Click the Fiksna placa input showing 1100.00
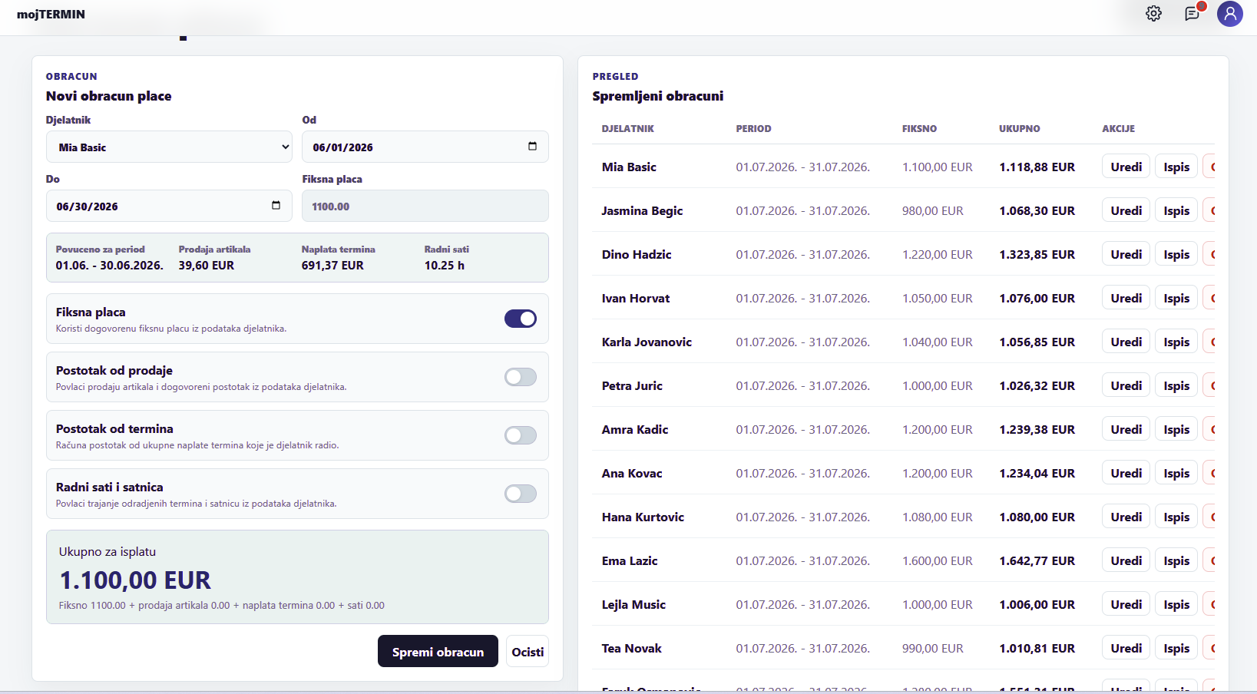 (425, 206)
